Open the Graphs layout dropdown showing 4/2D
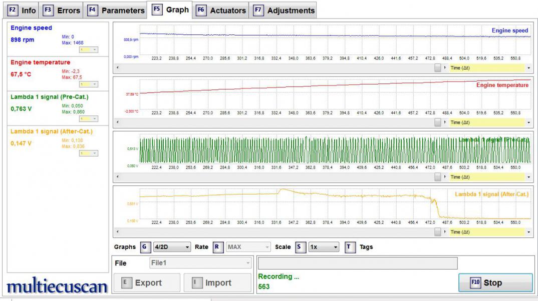 (172, 247)
